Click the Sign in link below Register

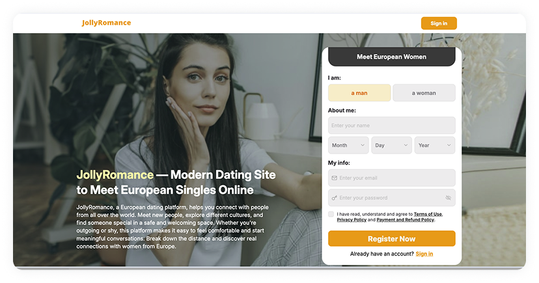click(424, 254)
